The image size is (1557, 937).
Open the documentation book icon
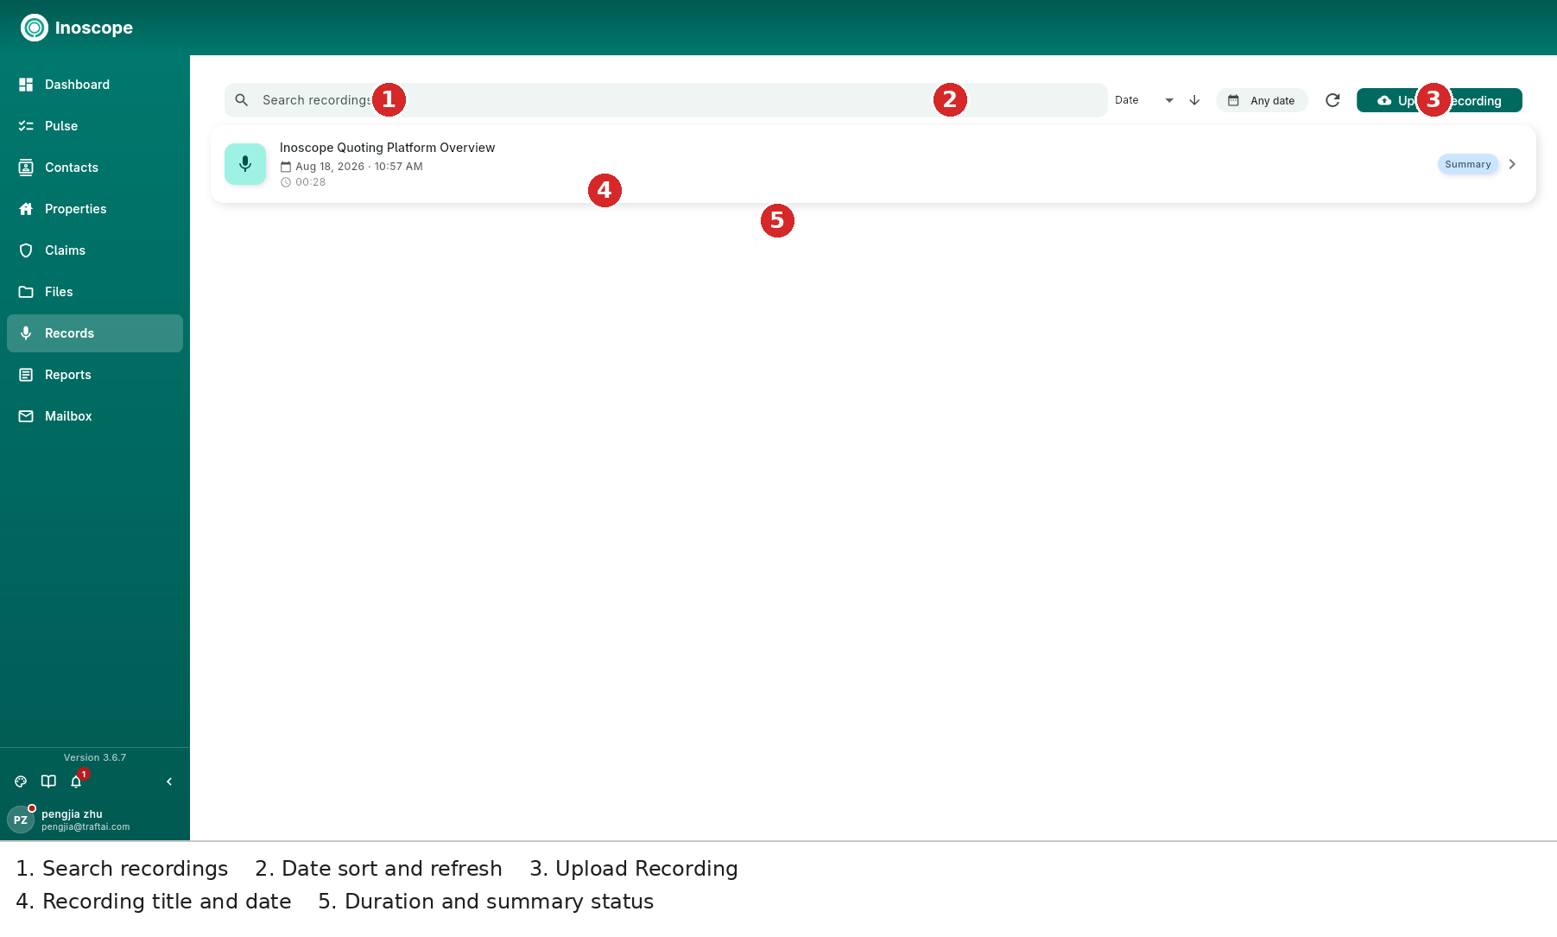pos(48,782)
